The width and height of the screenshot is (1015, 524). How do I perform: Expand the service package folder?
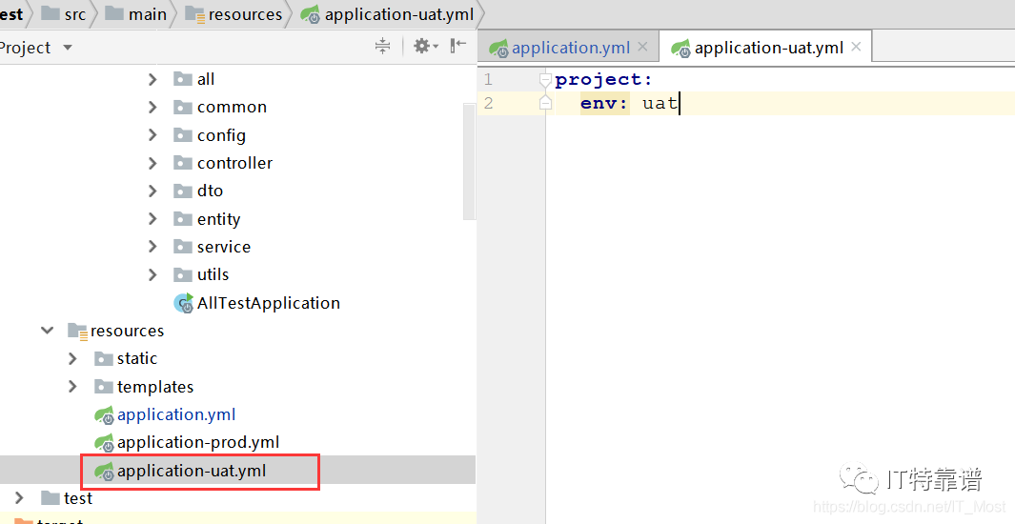pos(152,247)
